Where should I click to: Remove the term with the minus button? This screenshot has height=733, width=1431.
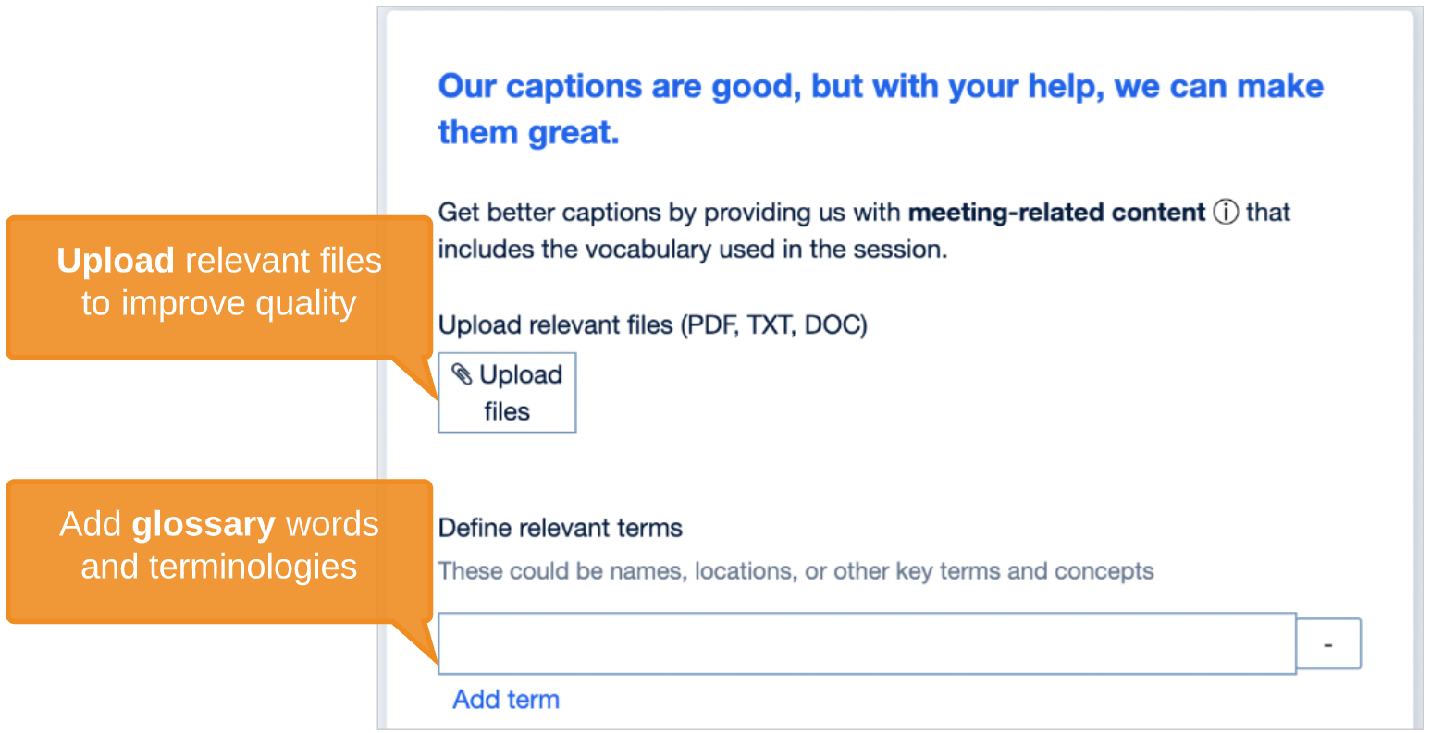(1328, 643)
